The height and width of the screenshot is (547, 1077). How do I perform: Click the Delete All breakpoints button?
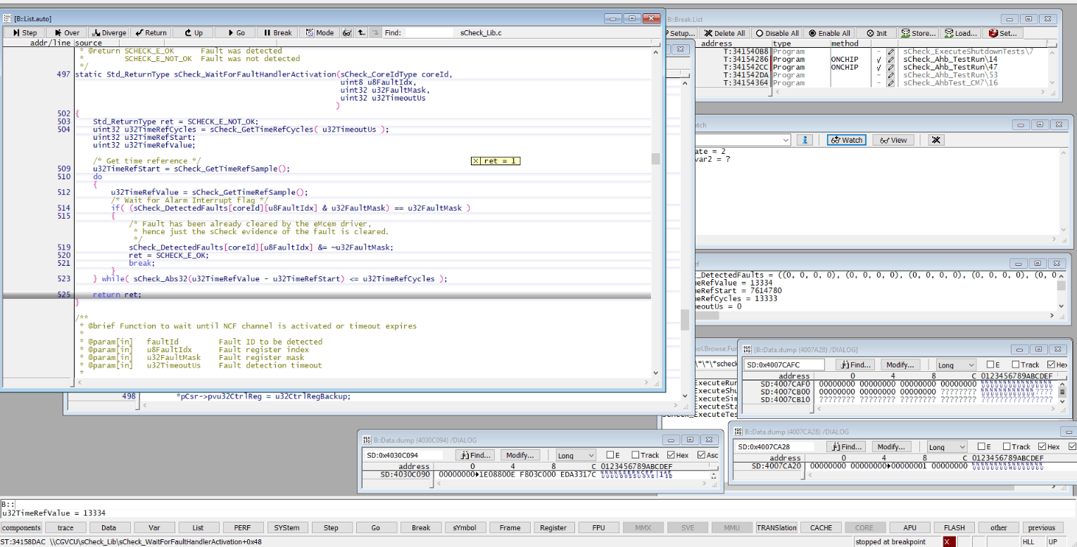click(x=724, y=33)
